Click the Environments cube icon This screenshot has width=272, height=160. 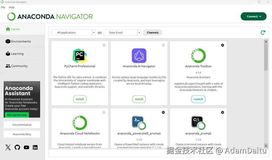[8, 41]
